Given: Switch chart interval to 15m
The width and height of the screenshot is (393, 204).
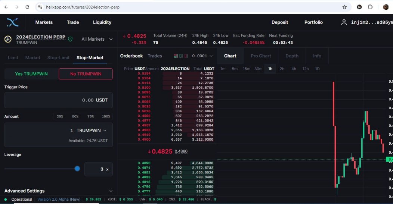Looking at the screenshot, I should pyautogui.click(x=247, y=69).
